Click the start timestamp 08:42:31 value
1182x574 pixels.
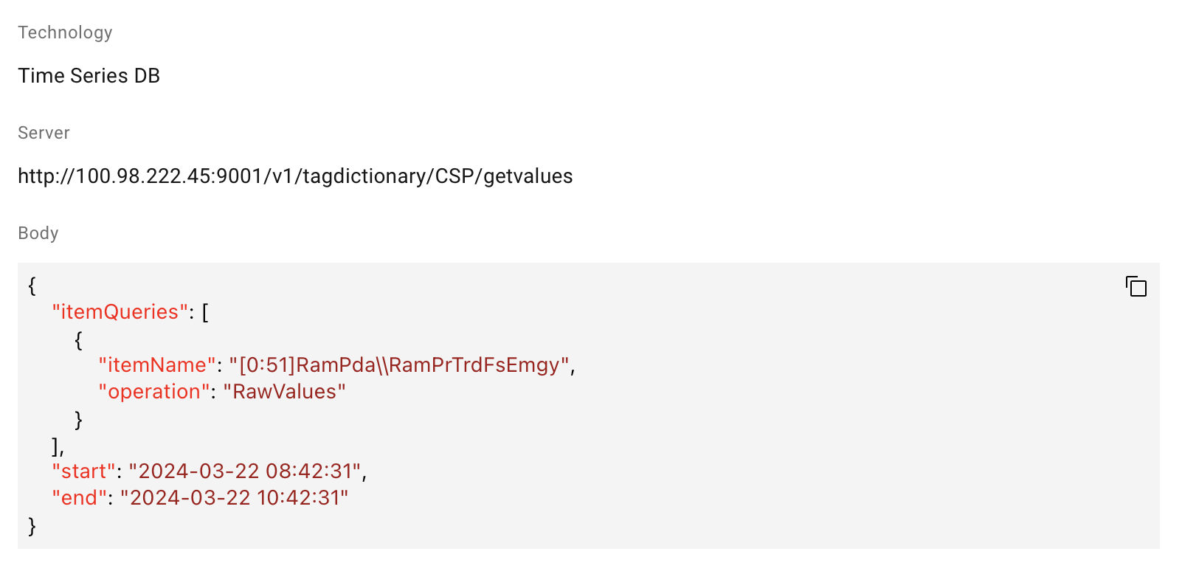point(245,471)
